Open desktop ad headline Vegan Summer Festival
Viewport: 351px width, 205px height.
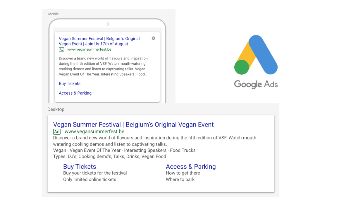133,125
